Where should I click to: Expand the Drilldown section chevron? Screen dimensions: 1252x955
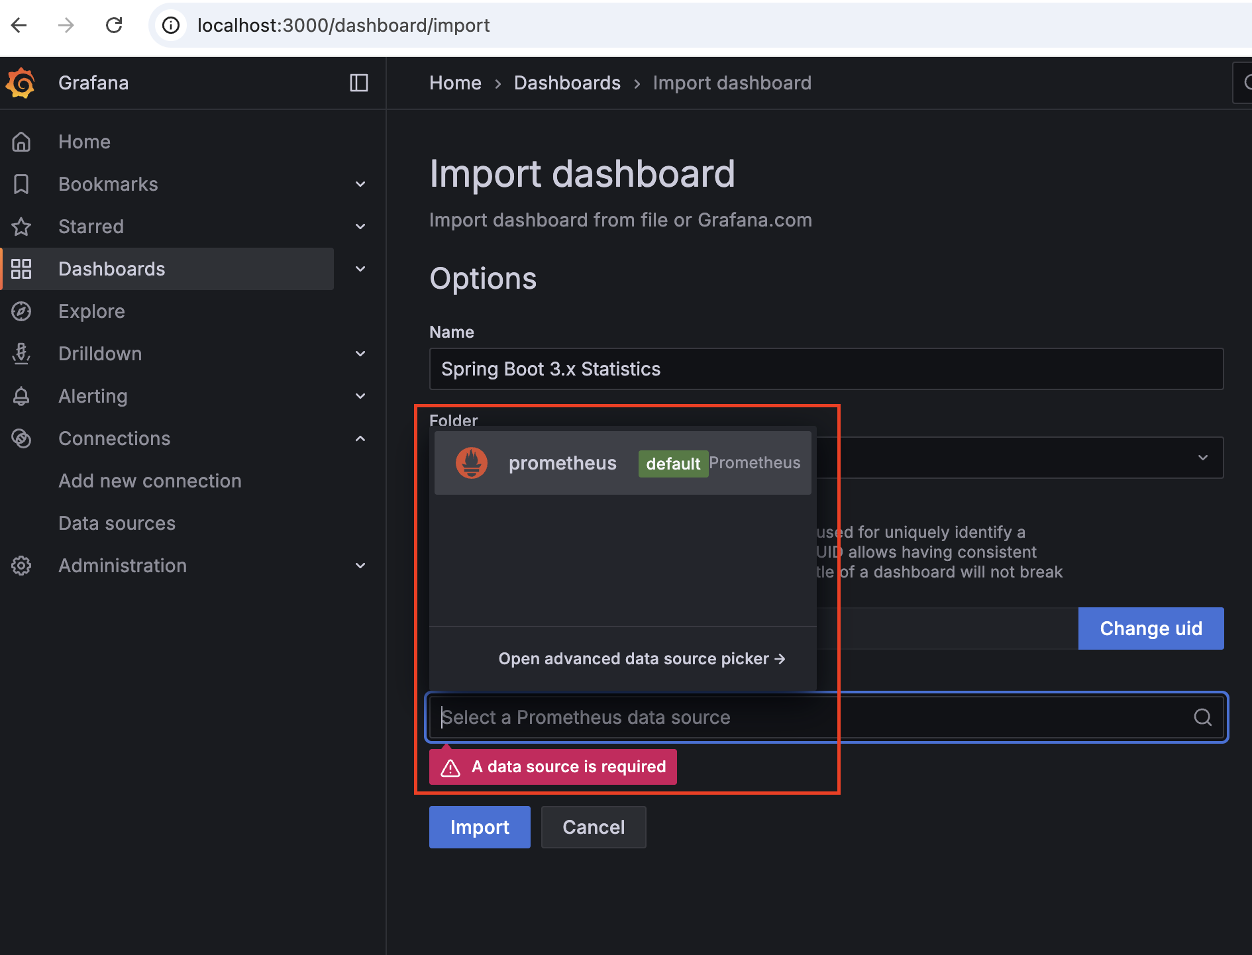coord(360,354)
